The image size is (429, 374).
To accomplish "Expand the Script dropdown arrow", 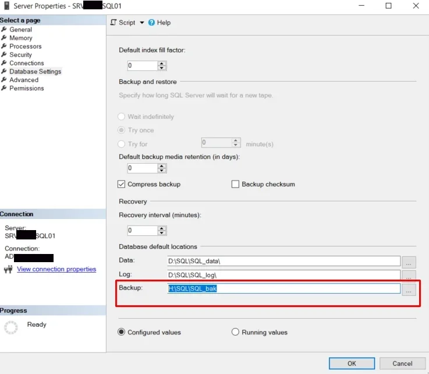I will pos(141,23).
